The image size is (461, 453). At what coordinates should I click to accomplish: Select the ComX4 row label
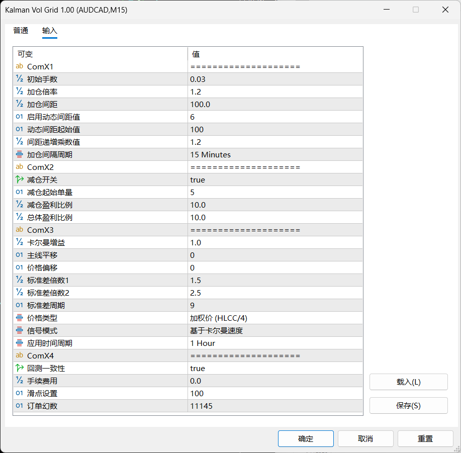point(40,355)
